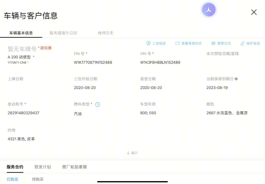265x184 pixels.
Task: Close the vehicle and customer info panel
Action: 254,12
